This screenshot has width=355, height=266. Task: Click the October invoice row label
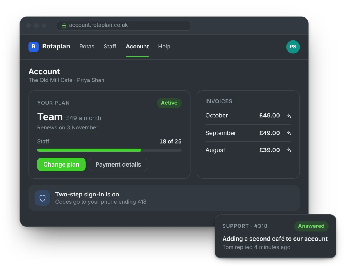click(x=217, y=116)
